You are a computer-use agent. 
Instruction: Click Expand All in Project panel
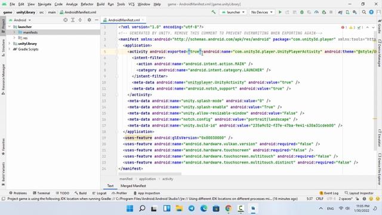73,20
